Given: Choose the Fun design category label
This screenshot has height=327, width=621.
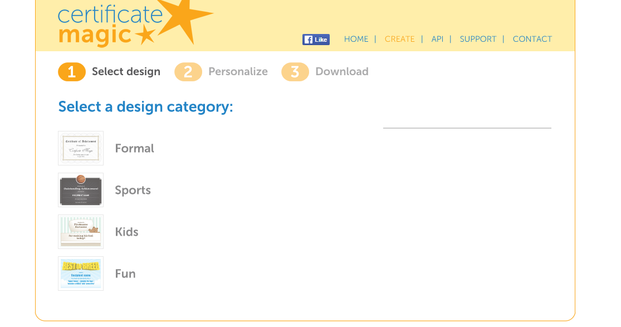Looking at the screenshot, I should (125, 274).
